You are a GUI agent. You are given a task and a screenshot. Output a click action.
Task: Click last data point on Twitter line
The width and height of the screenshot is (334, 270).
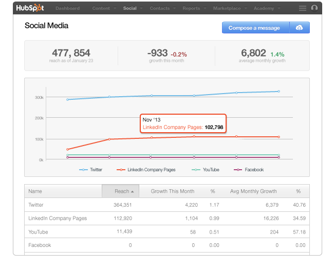pos(279,91)
